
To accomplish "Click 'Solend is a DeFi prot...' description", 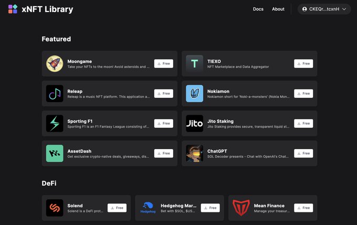I will pos(85,211).
